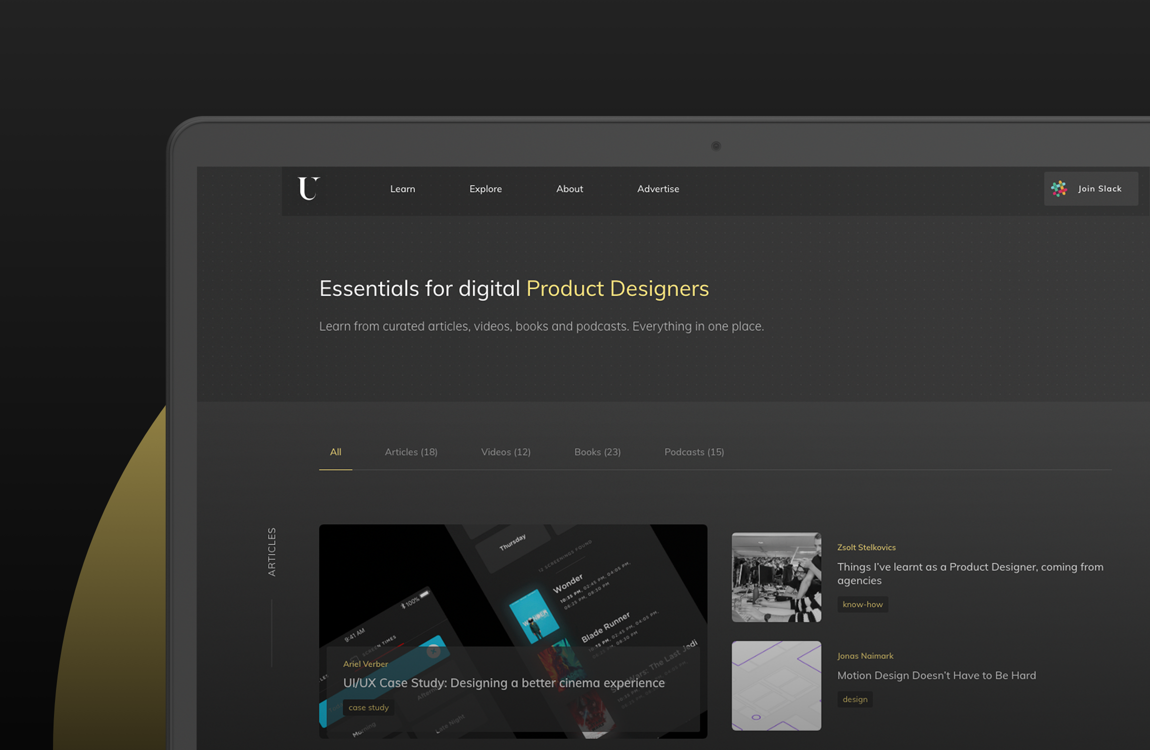Click the U logo in the header
Screen dimensions: 1150x750
pyautogui.click(x=308, y=188)
